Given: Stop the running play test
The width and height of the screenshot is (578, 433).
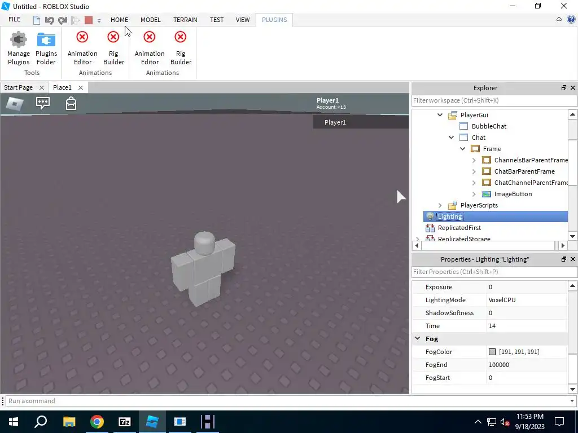Looking at the screenshot, I should (89, 20).
